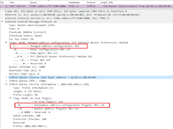Select Length: 4 (32 bytes) line
Image resolution: width=173 pixels, height=129 pixels.
(x=27, y=91)
